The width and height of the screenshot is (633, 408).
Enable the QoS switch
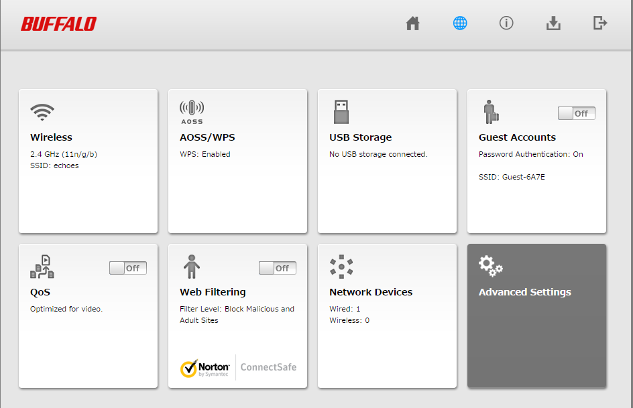tap(127, 268)
